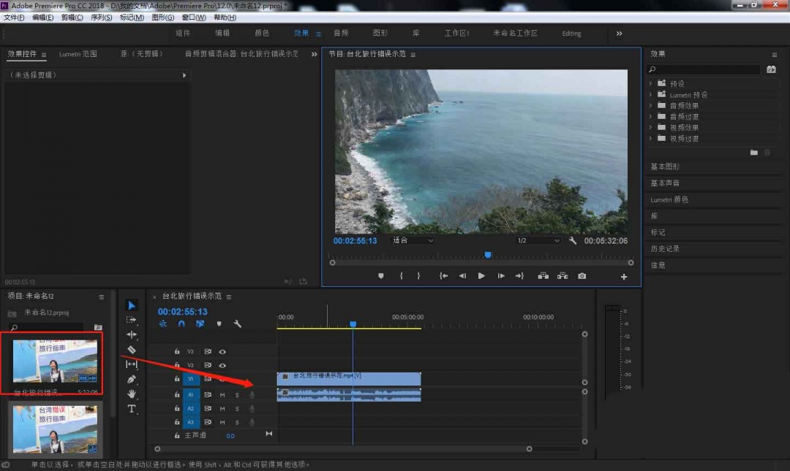Click the Add Marker icon in Program Monitor
790x471 pixels.
click(x=380, y=276)
